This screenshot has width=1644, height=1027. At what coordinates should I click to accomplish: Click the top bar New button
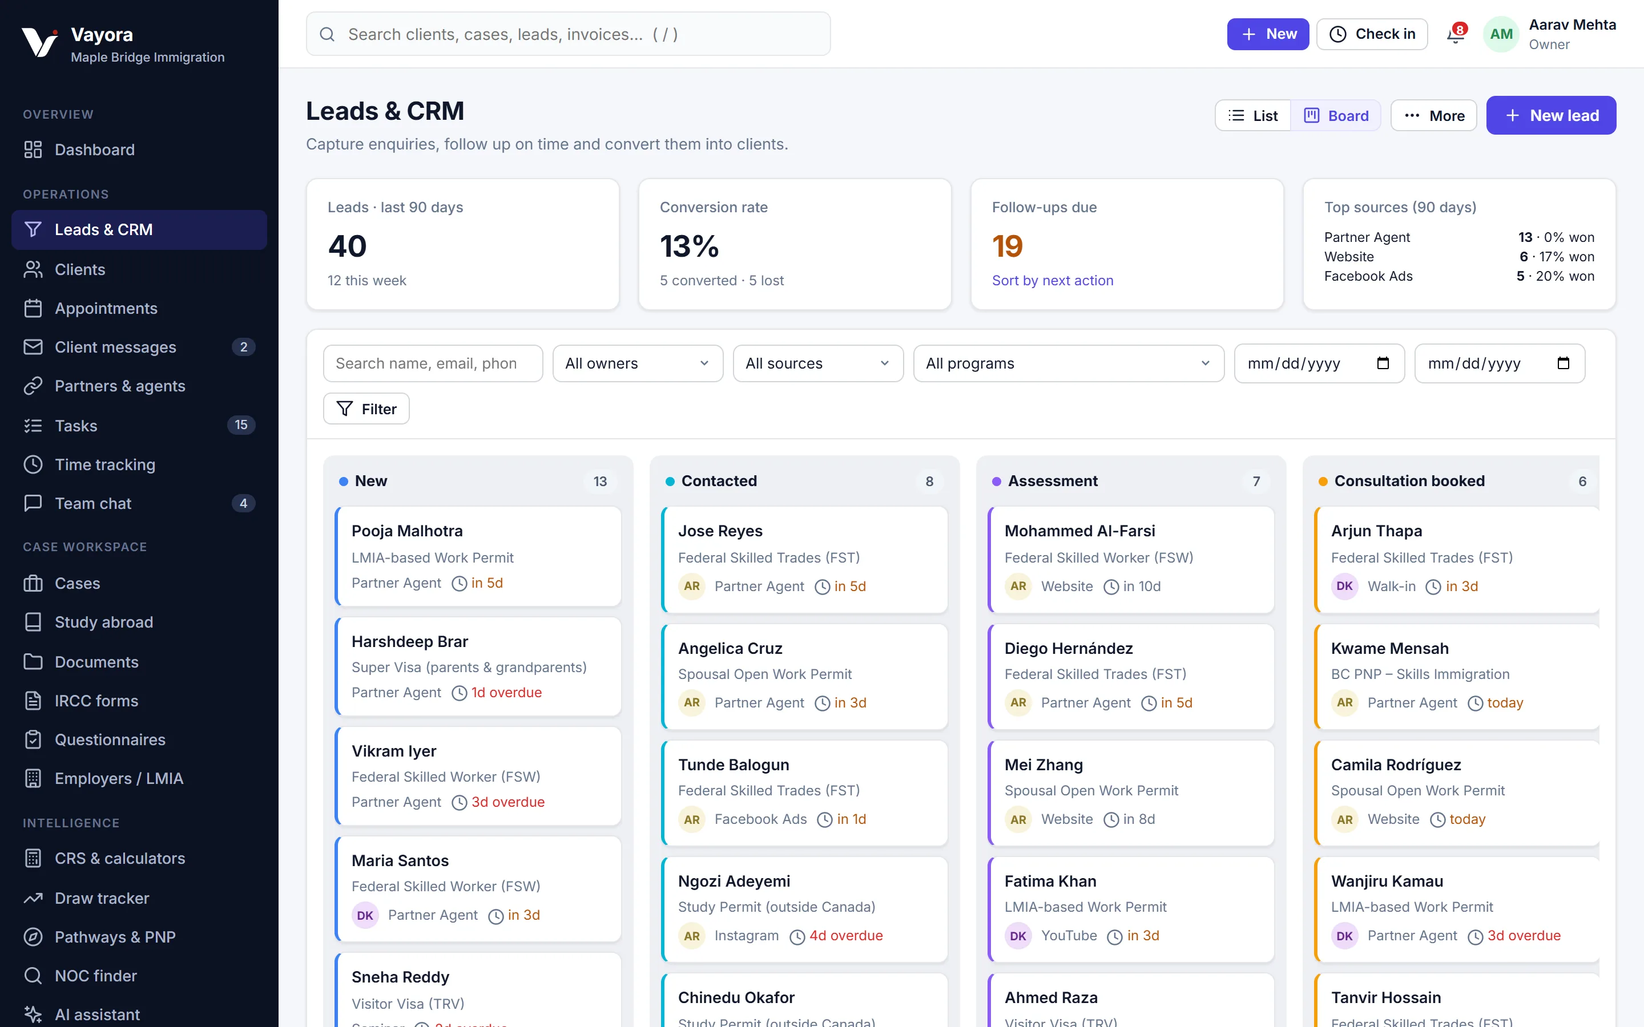pos(1268,34)
